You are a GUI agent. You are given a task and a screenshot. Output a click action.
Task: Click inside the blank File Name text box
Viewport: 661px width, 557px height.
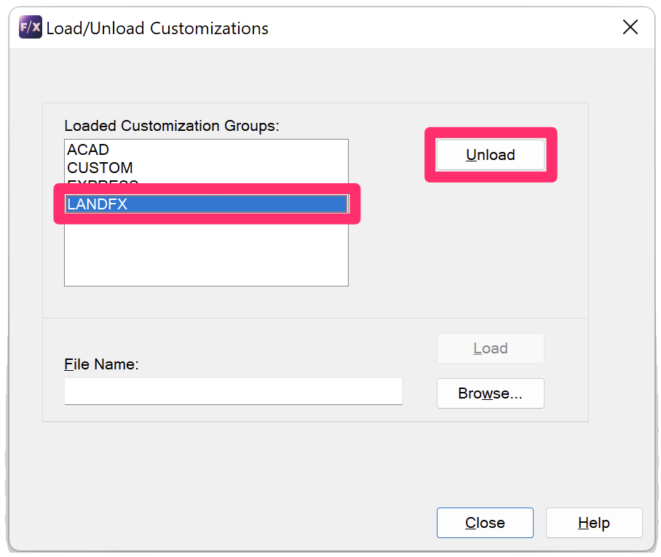(x=233, y=391)
